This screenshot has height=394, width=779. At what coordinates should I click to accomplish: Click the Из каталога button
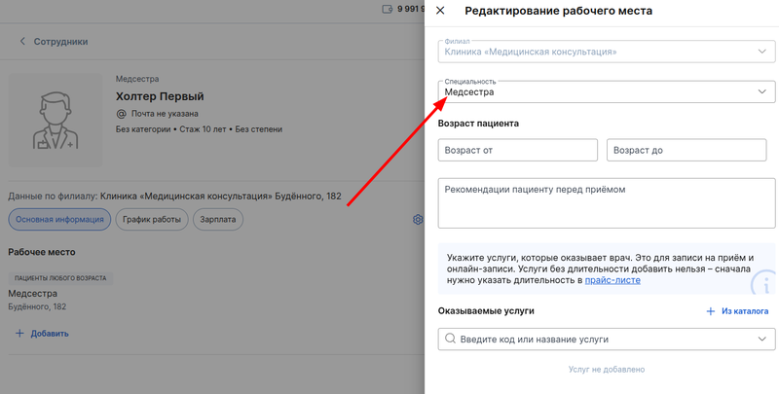[x=737, y=311]
